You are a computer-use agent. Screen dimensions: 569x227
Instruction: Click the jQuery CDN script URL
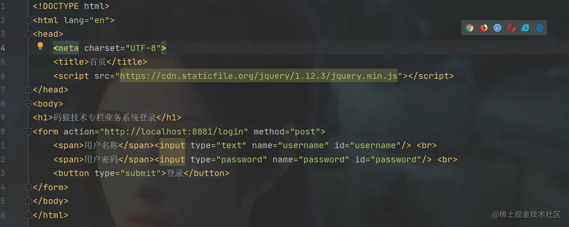pyautogui.click(x=259, y=76)
